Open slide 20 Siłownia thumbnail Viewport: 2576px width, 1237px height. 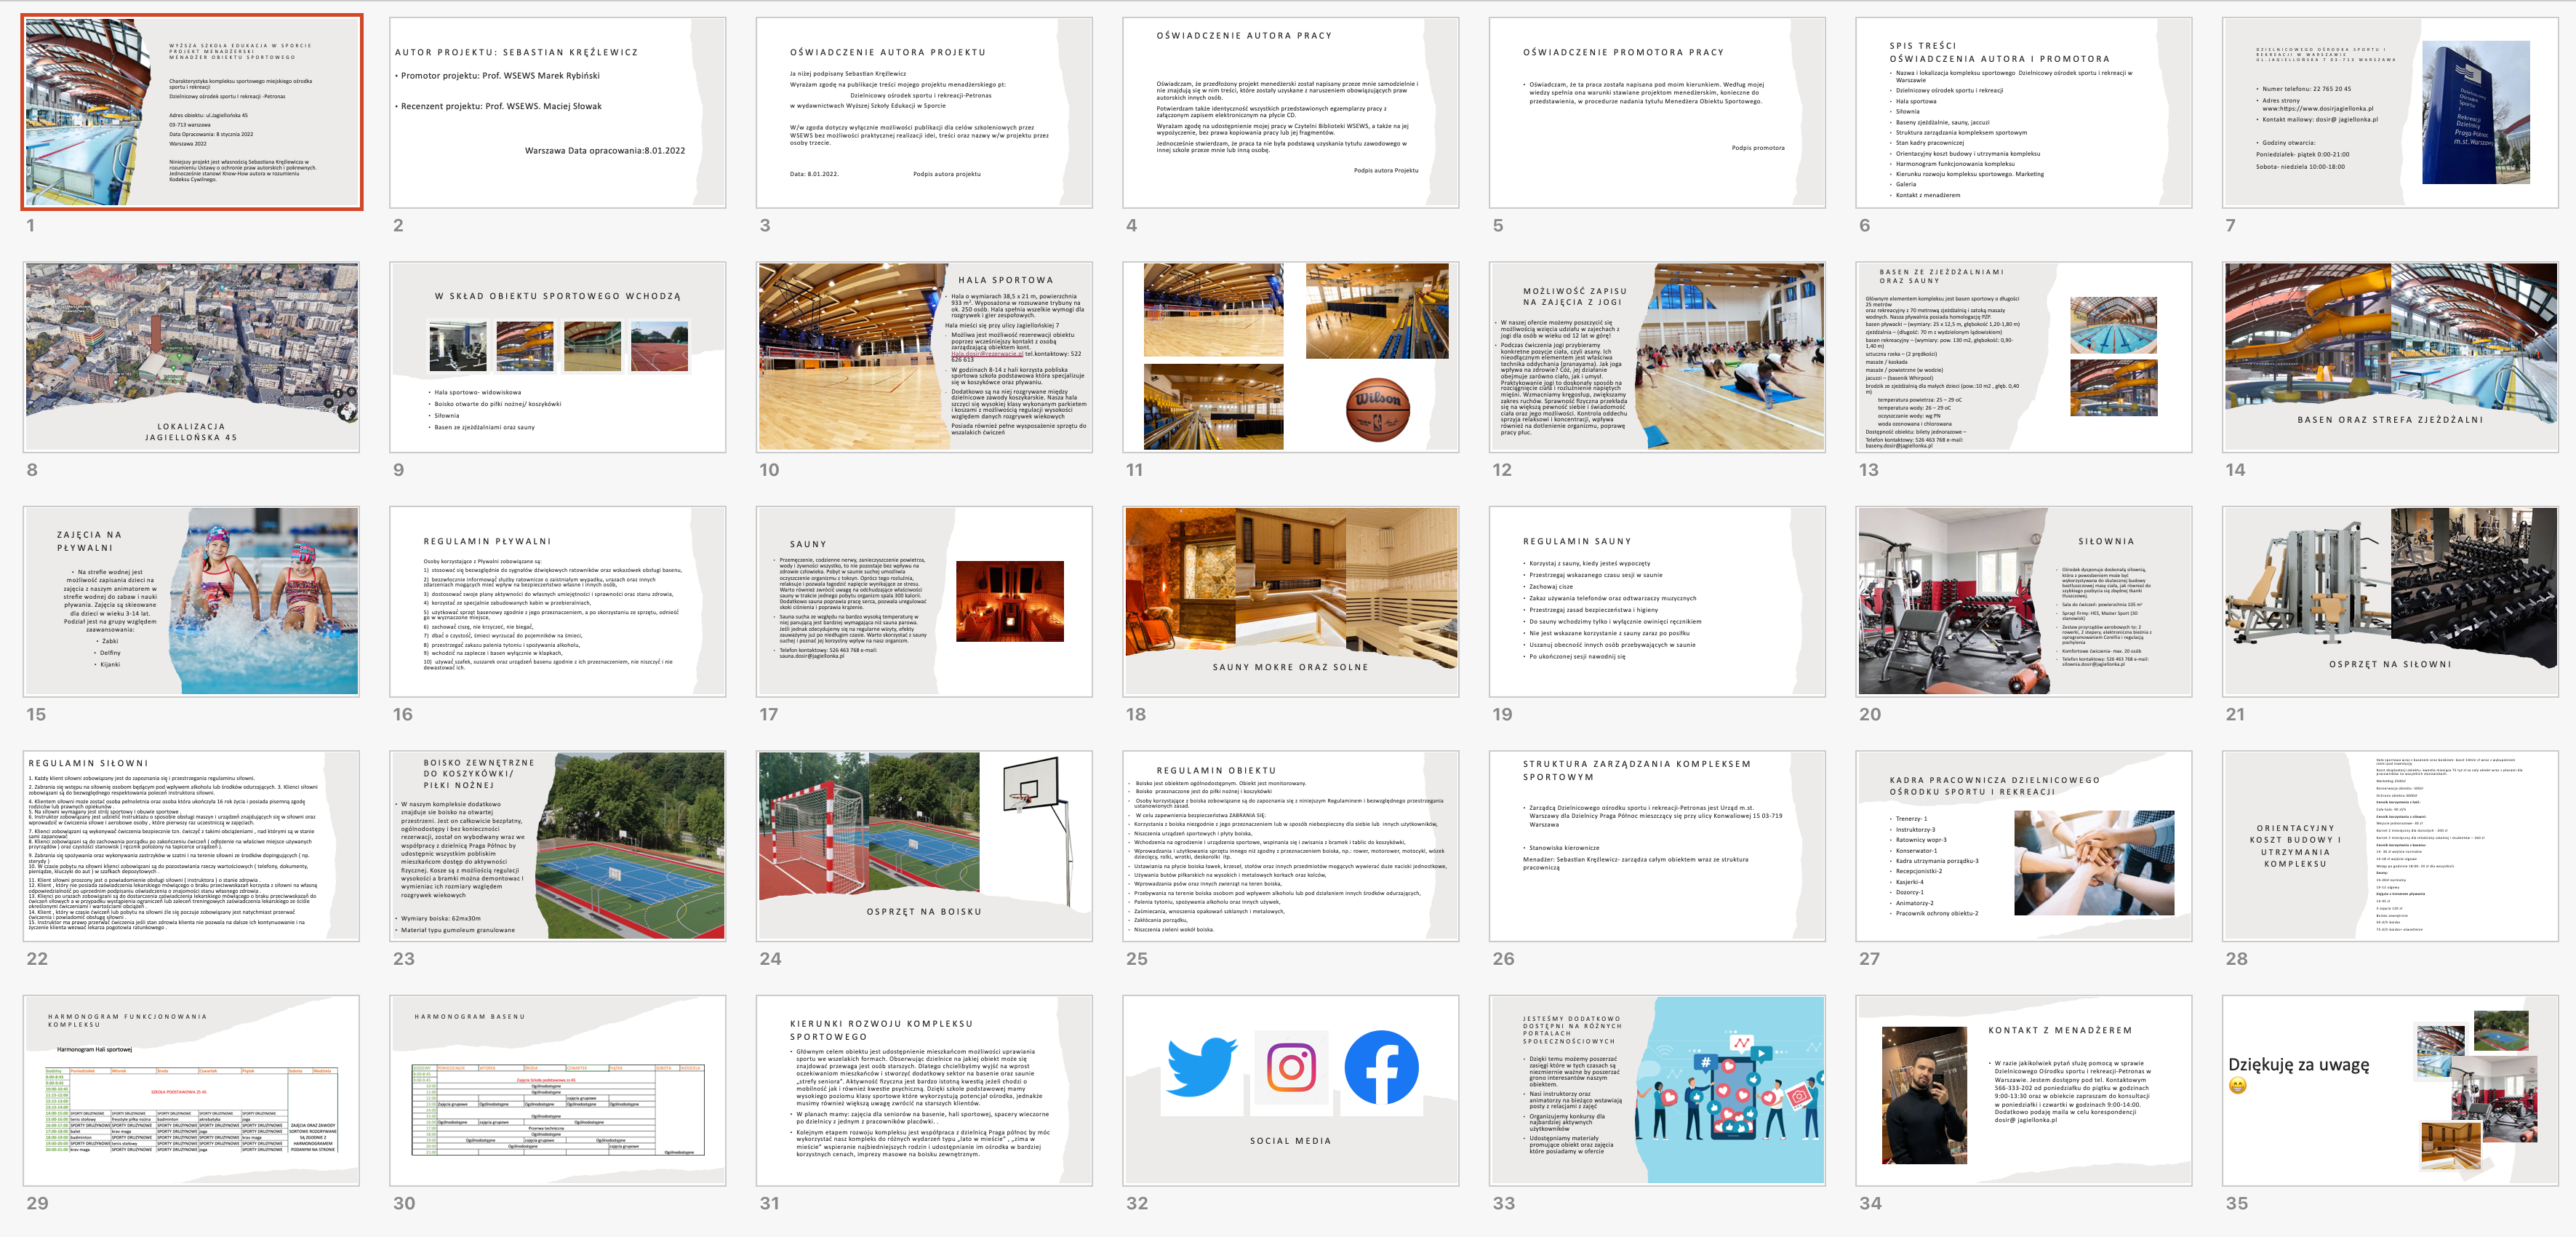(x=2023, y=602)
